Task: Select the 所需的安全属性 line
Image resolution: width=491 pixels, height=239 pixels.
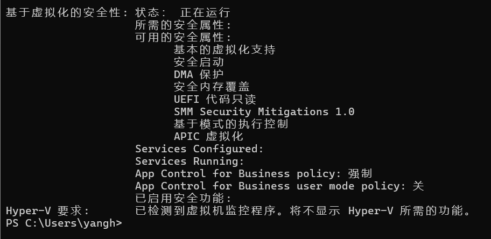Action: point(183,25)
